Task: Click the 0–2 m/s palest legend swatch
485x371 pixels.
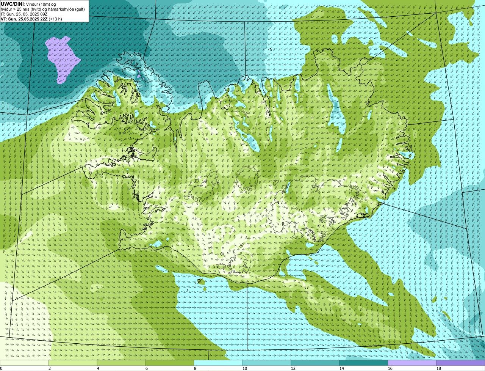Action: [24, 363]
